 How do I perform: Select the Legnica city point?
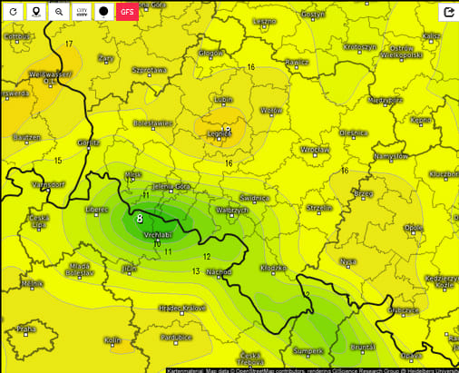coord(220,139)
